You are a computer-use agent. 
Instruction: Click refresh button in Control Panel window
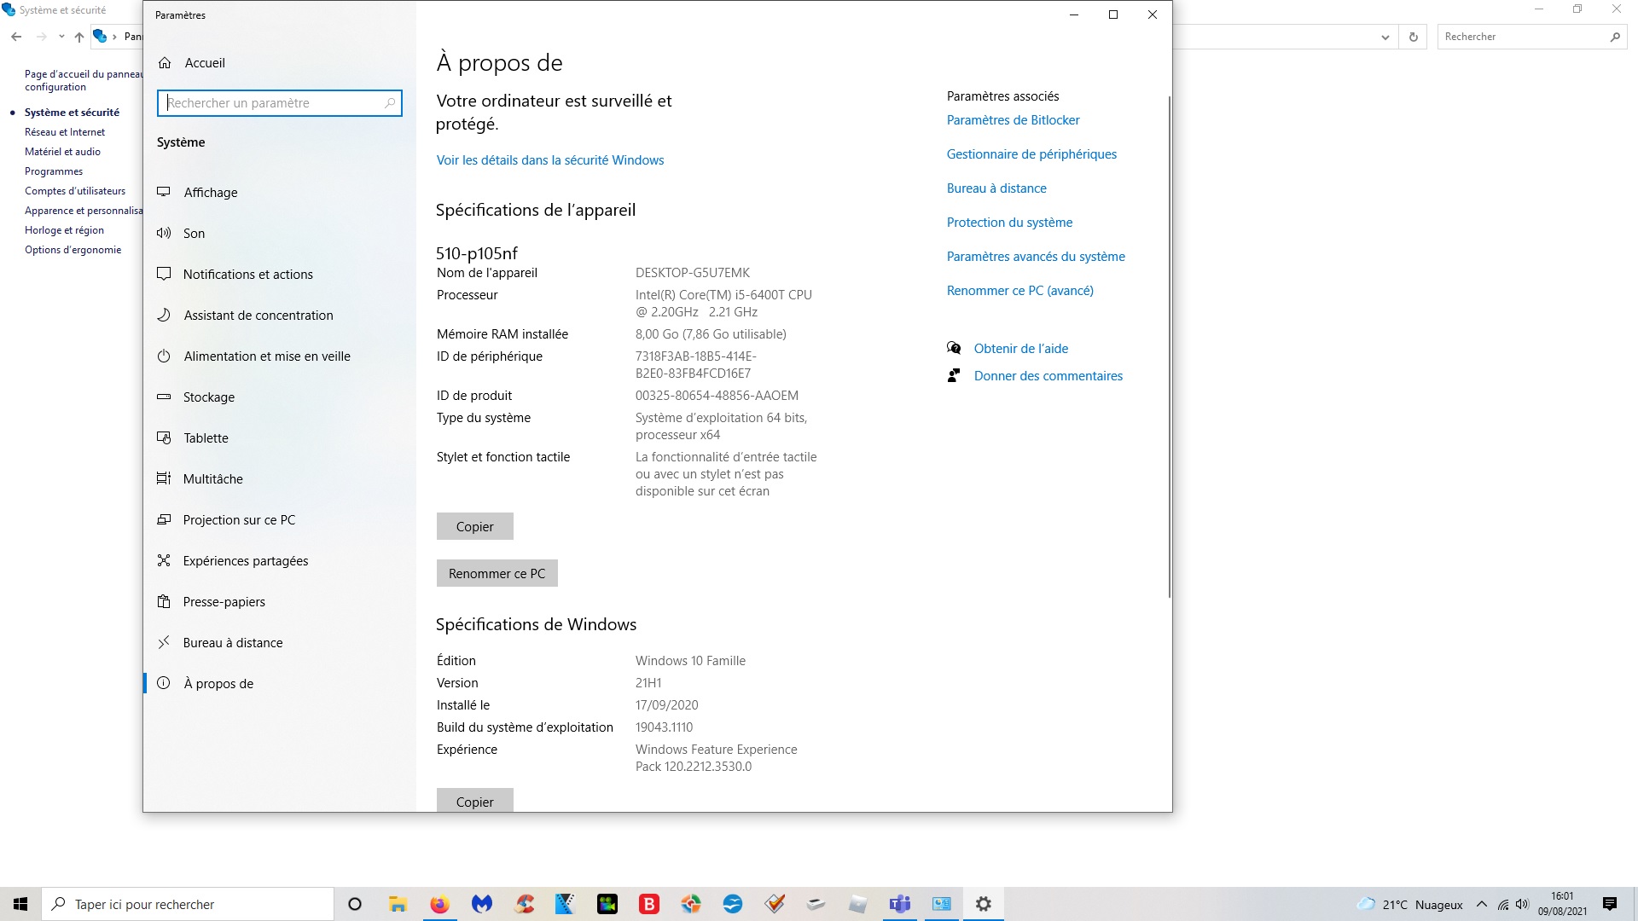[x=1413, y=37]
